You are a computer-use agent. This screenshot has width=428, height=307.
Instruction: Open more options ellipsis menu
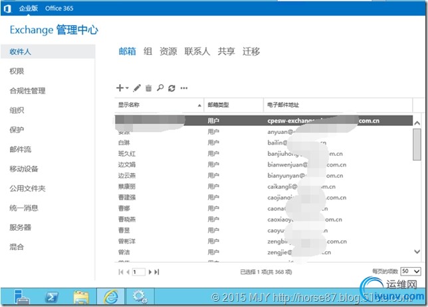click(x=184, y=88)
